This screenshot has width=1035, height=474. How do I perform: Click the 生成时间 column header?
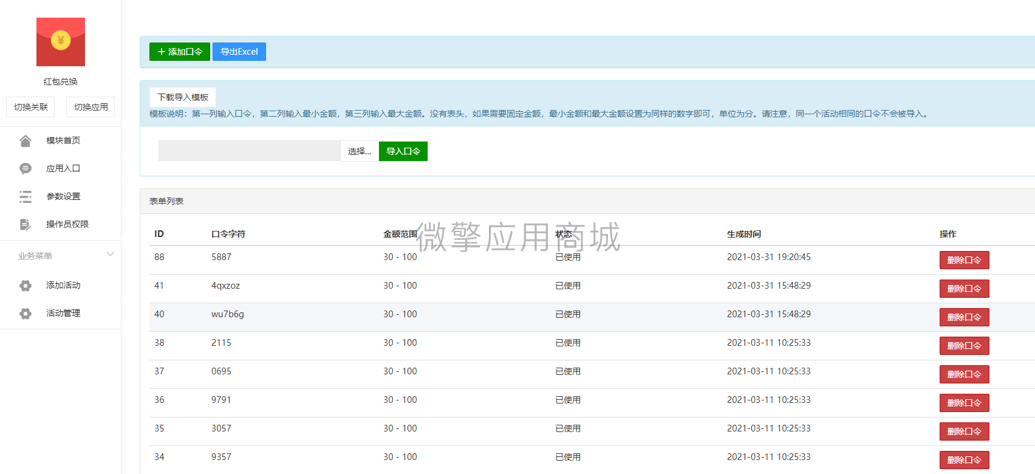point(744,234)
